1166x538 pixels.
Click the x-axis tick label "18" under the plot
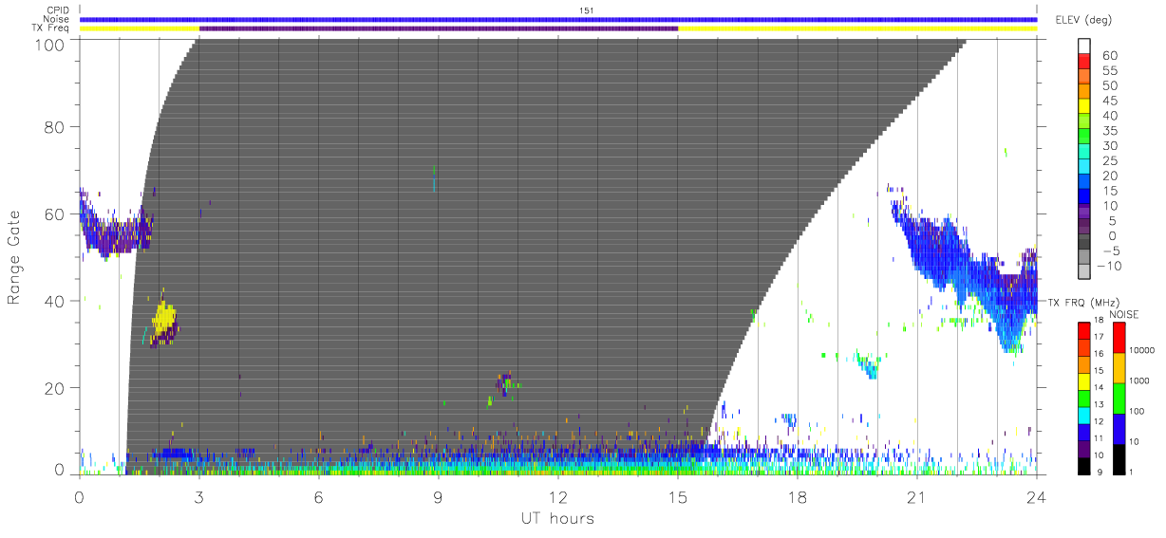point(797,497)
